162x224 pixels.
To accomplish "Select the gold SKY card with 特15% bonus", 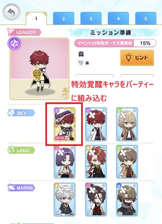I will [x=64, y=124].
